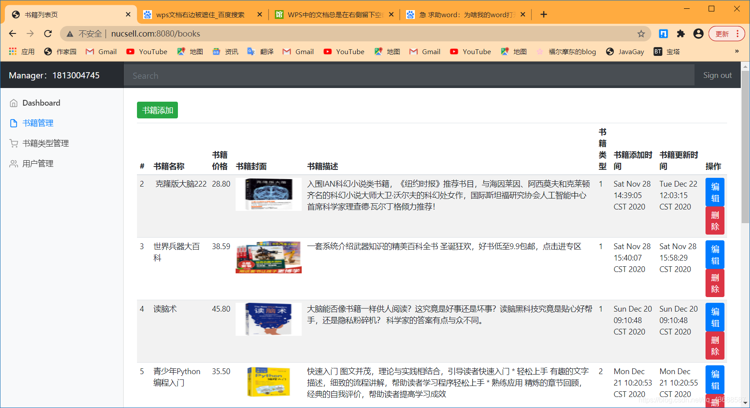The image size is (750, 408).
Task: Open 用户管理 in the sidebar
Action: tap(38, 164)
